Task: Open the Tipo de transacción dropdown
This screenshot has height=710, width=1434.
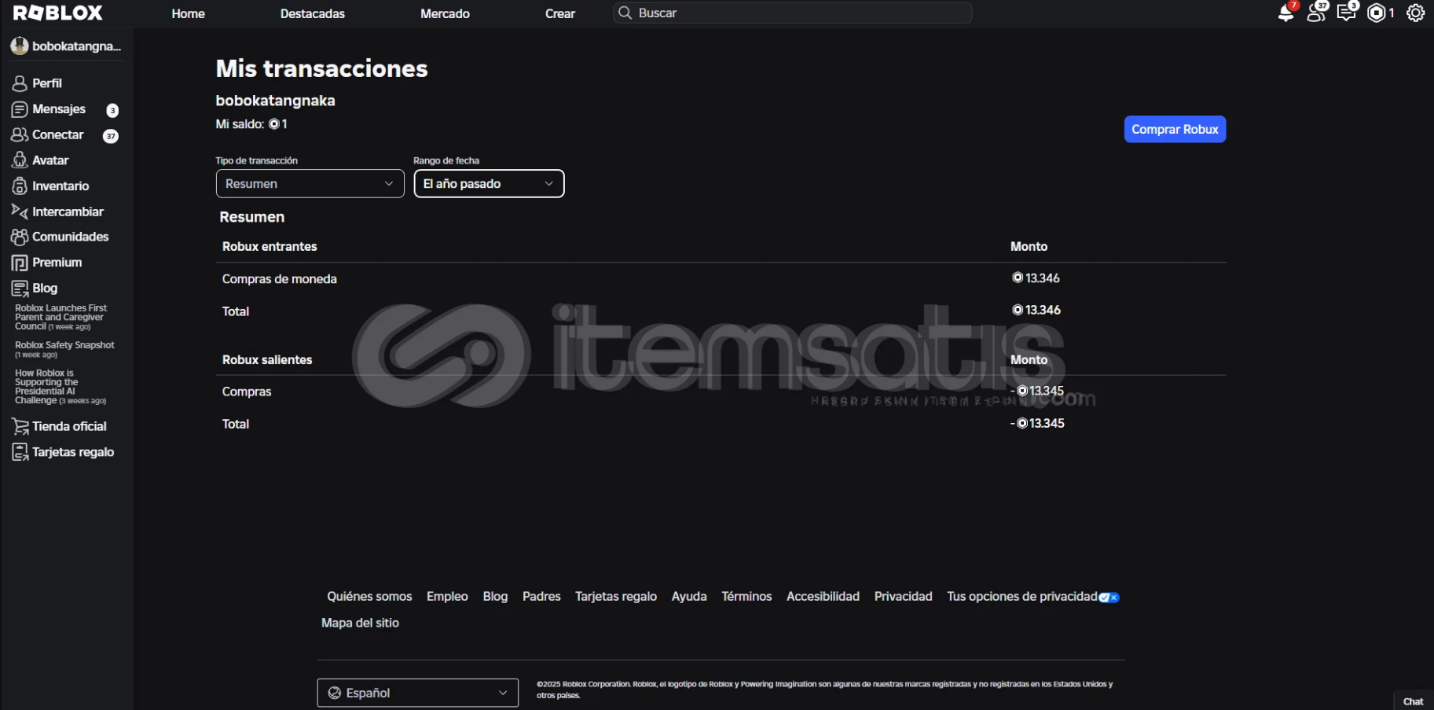Action: coord(310,184)
